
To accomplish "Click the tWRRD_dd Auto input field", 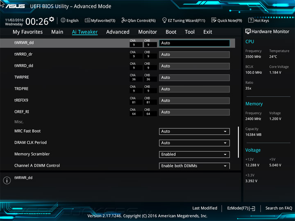I will coord(194,66).
